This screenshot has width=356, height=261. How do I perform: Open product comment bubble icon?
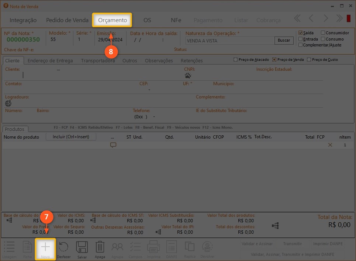pos(113,145)
